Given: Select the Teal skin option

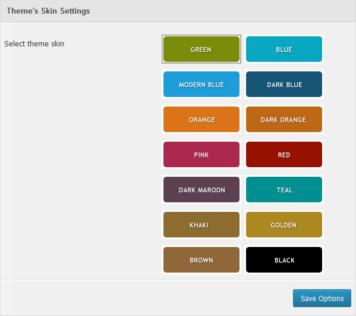Looking at the screenshot, I should (x=284, y=190).
